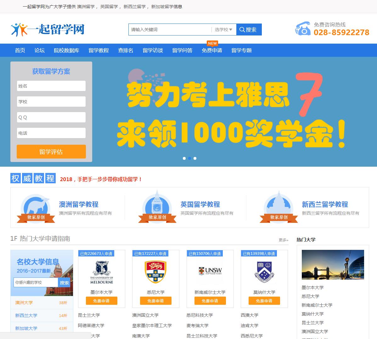Click the 一起留学网 site logo
This screenshot has width=377, height=339.
pos(48,30)
